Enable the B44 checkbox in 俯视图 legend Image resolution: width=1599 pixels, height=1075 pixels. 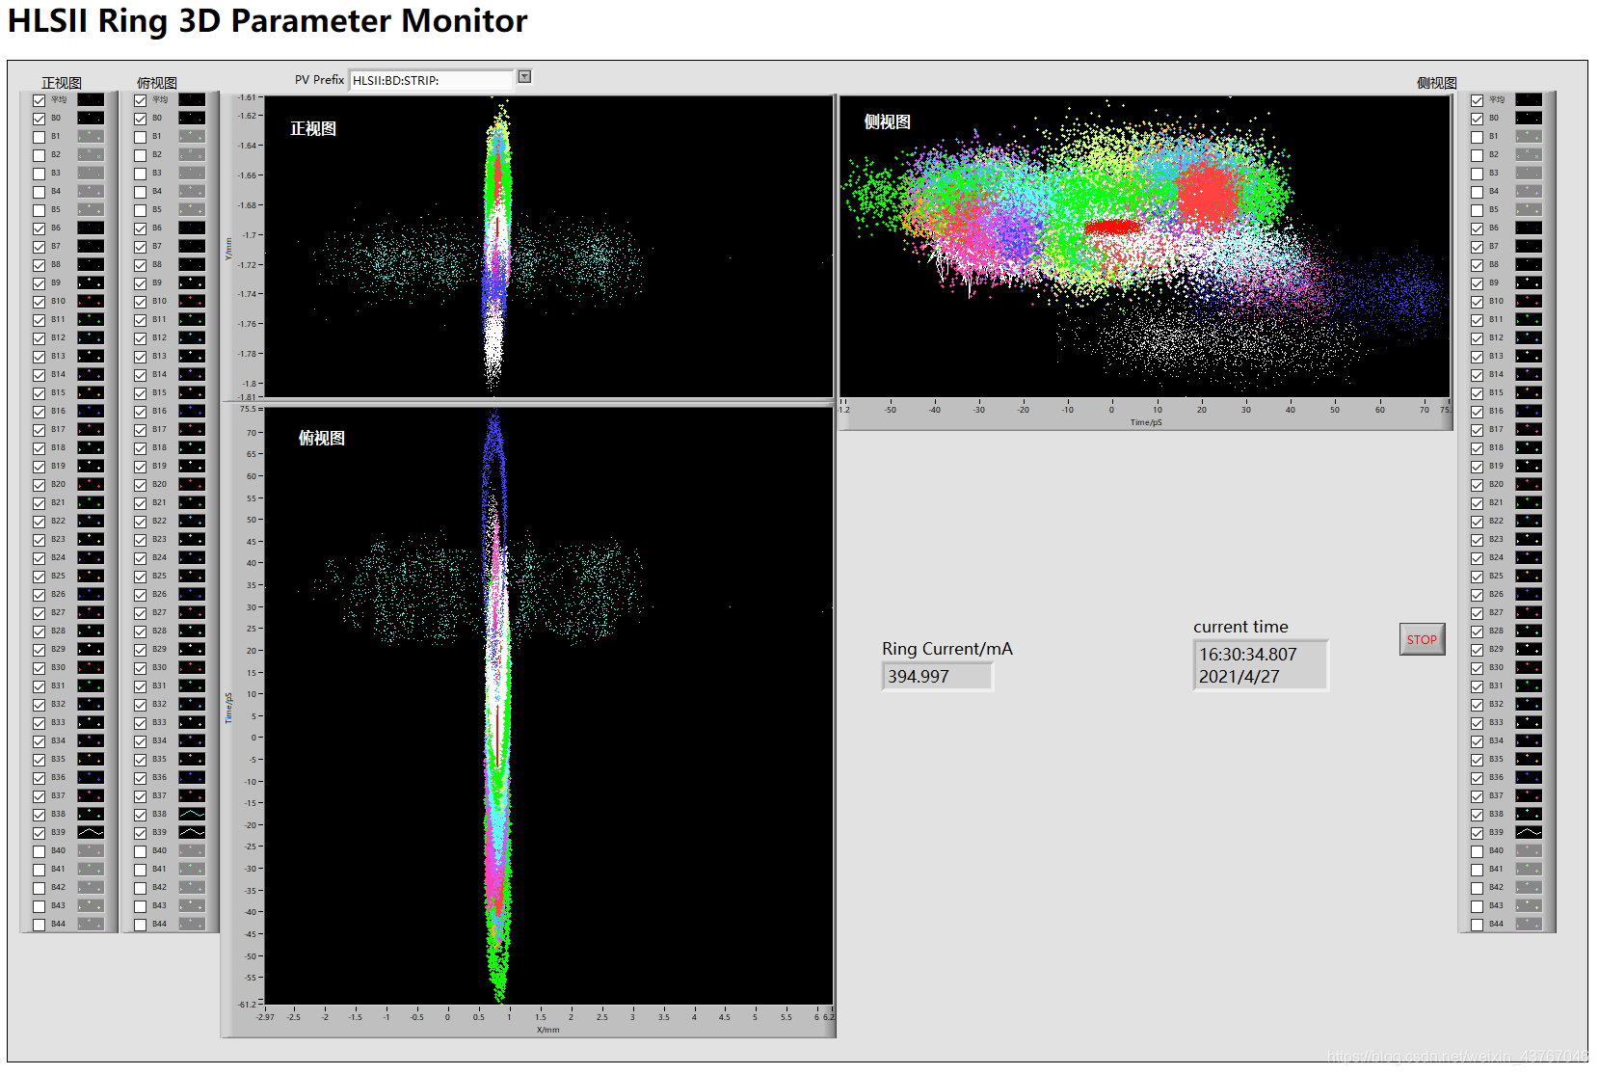click(x=141, y=925)
